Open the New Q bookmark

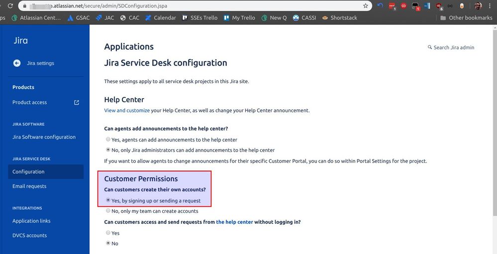tap(274, 18)
